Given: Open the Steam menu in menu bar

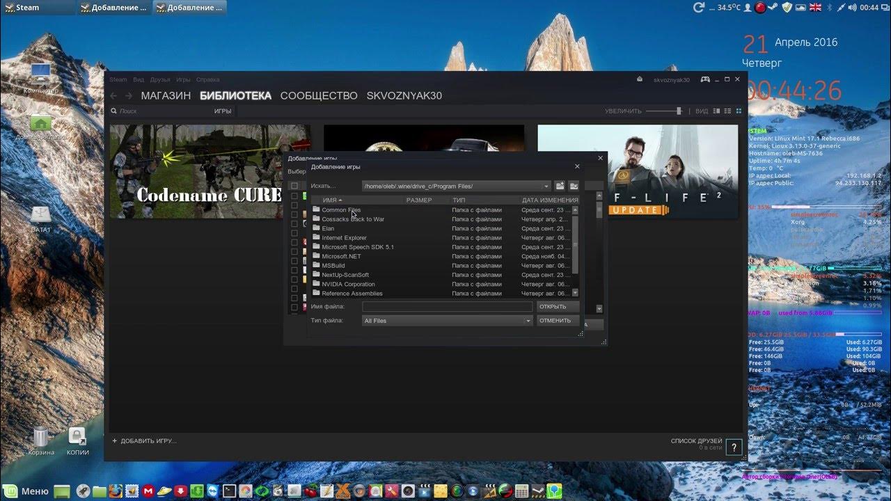Looking at the screenshot, I should coord(118,80).
